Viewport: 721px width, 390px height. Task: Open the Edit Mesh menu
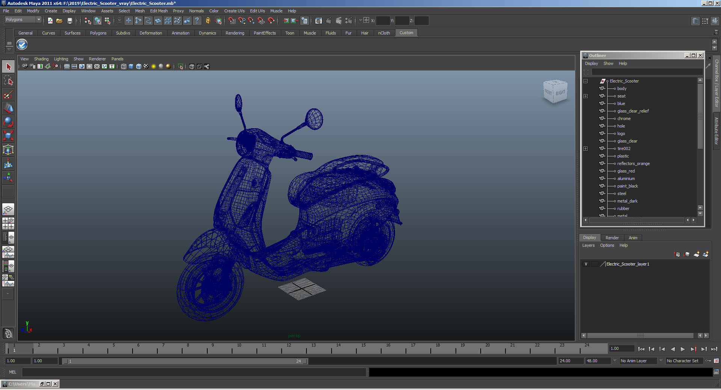(159, 11)
